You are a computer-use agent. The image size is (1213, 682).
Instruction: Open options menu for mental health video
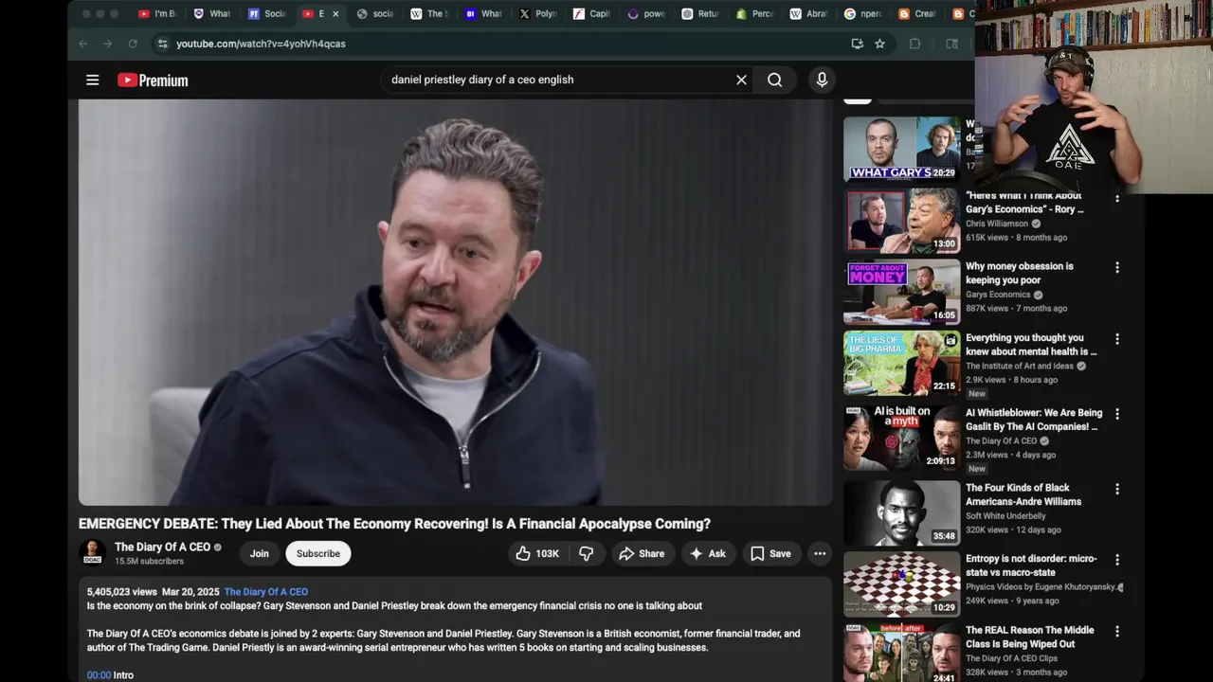pyautogui.click(x=1116, y=339)
